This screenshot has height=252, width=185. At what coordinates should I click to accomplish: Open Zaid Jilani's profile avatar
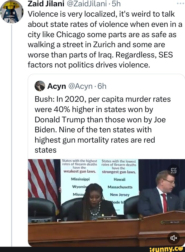[x=11, y=12]
